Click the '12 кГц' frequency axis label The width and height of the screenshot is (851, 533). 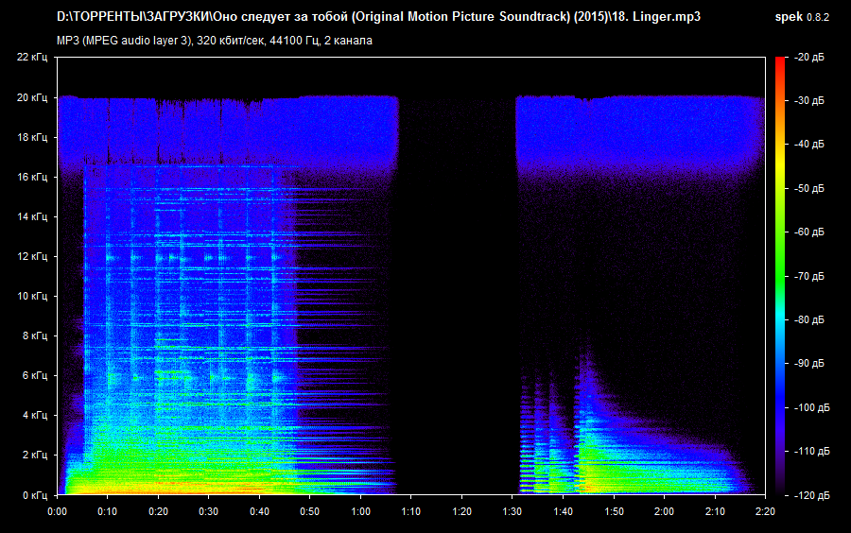click(x=32, y=256)
